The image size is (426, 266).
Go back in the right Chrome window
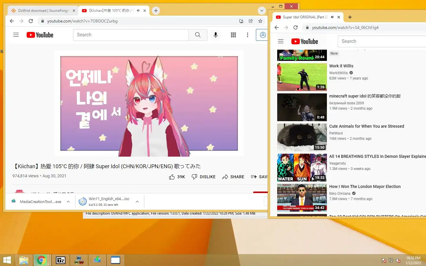click(277, 27)
